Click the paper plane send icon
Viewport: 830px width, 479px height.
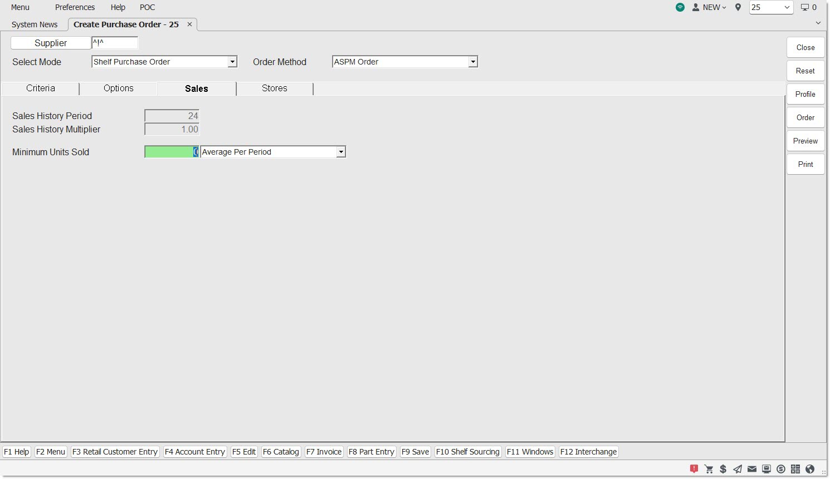coord(738,469)
